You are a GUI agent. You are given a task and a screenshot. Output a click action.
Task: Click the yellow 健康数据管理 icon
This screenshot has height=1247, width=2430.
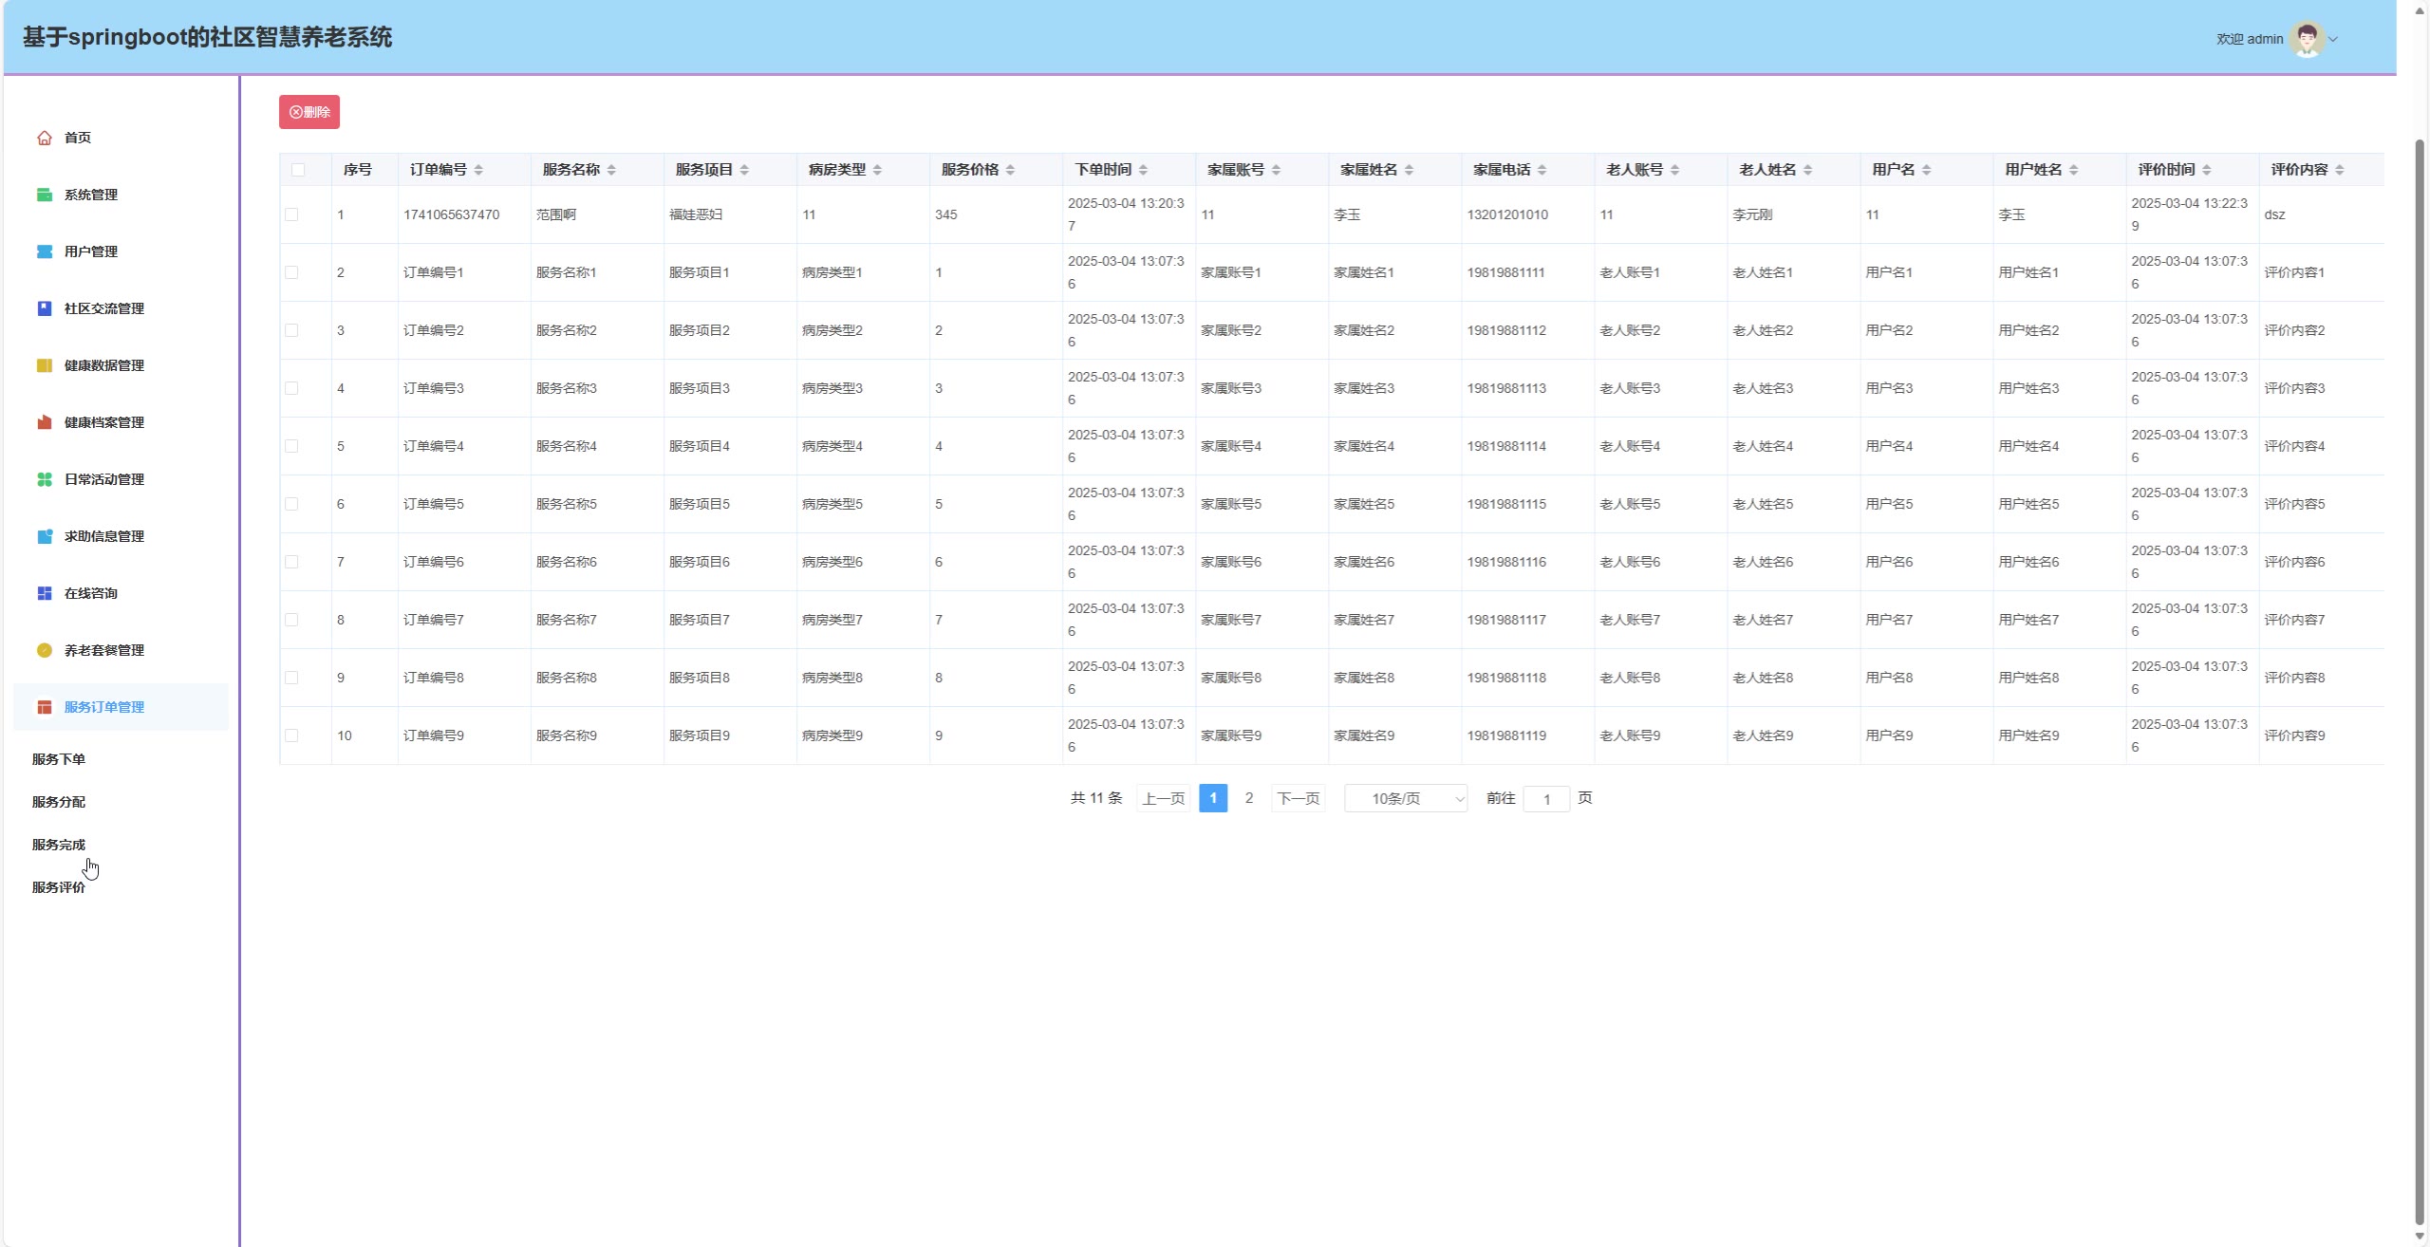(45, 365)
